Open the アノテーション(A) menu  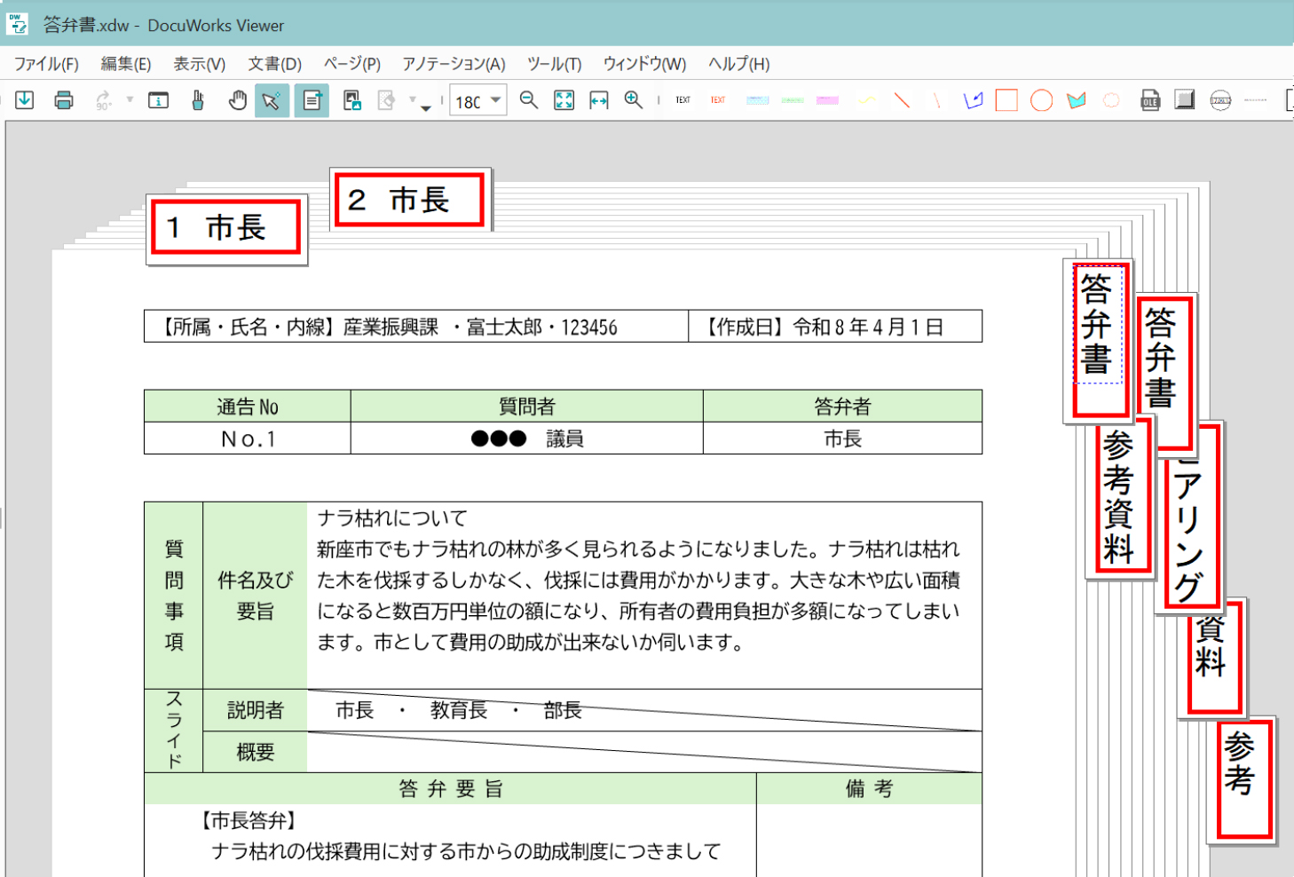pyautogui.click(x=454, y=64)
